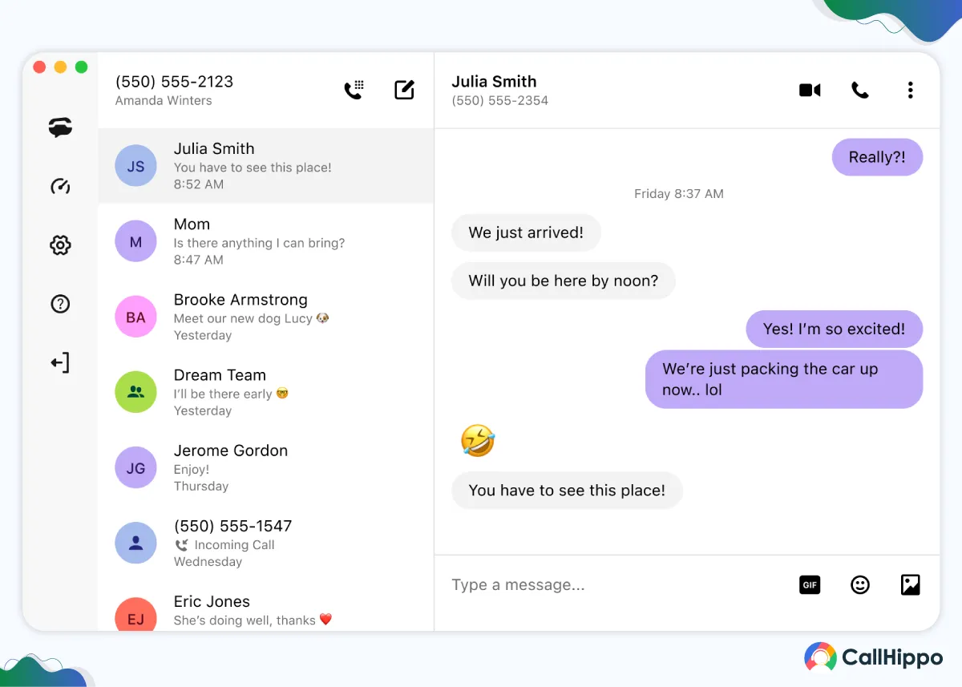Open the dial pad phone icon
962x687 pixels.
tap(354, 90)
